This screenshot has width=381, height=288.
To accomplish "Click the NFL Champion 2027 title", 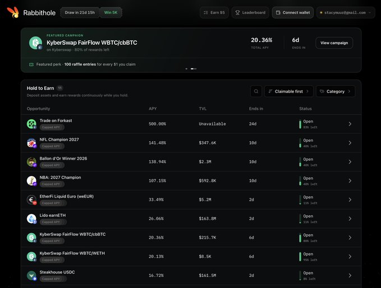I will [x=59, y=140].
